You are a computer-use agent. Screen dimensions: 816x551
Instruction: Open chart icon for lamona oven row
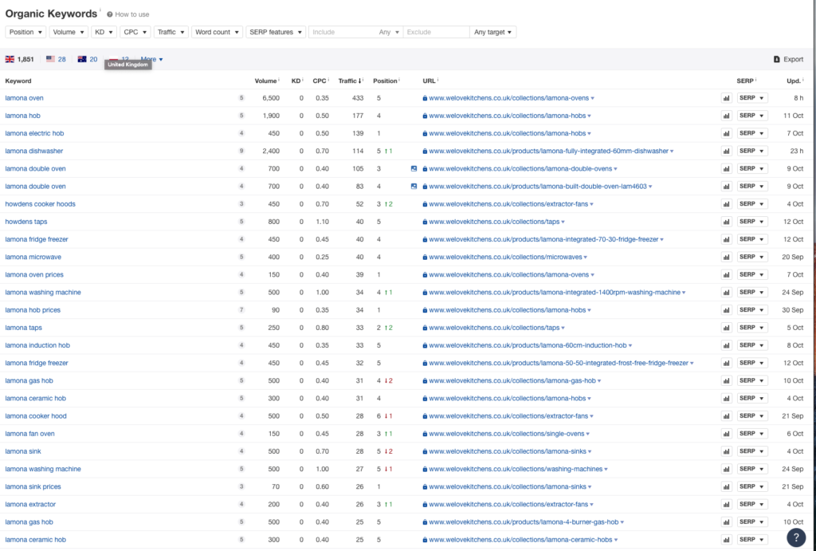[727, 98]
